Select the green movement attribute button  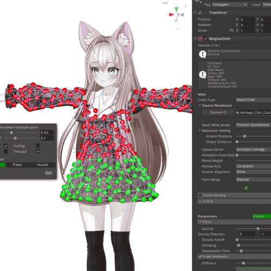coord(2,165)
